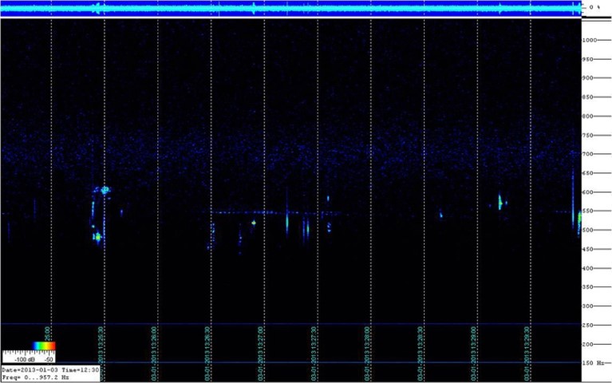612x383 pixels.
Task: Click the Date=2013-01-03 Time=12:30 info line
Action: click(50, 369)
